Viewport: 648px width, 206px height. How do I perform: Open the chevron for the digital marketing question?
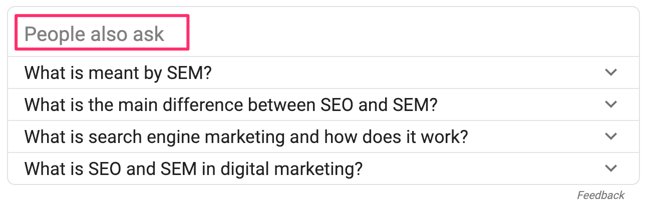(x=610, y=168)
